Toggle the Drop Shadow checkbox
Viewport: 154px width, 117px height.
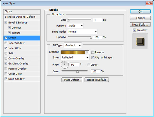(x=6, y=79)
